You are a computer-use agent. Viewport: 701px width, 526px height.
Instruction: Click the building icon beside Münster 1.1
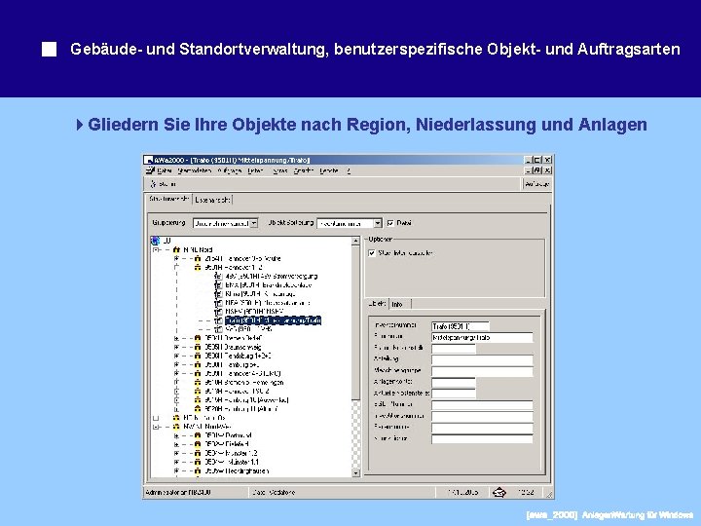198,462
